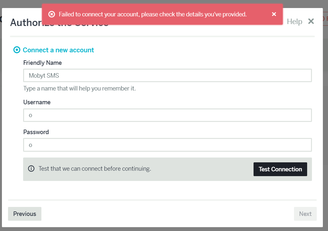Click "Test that we can connect" notice text

click(95, 169)
